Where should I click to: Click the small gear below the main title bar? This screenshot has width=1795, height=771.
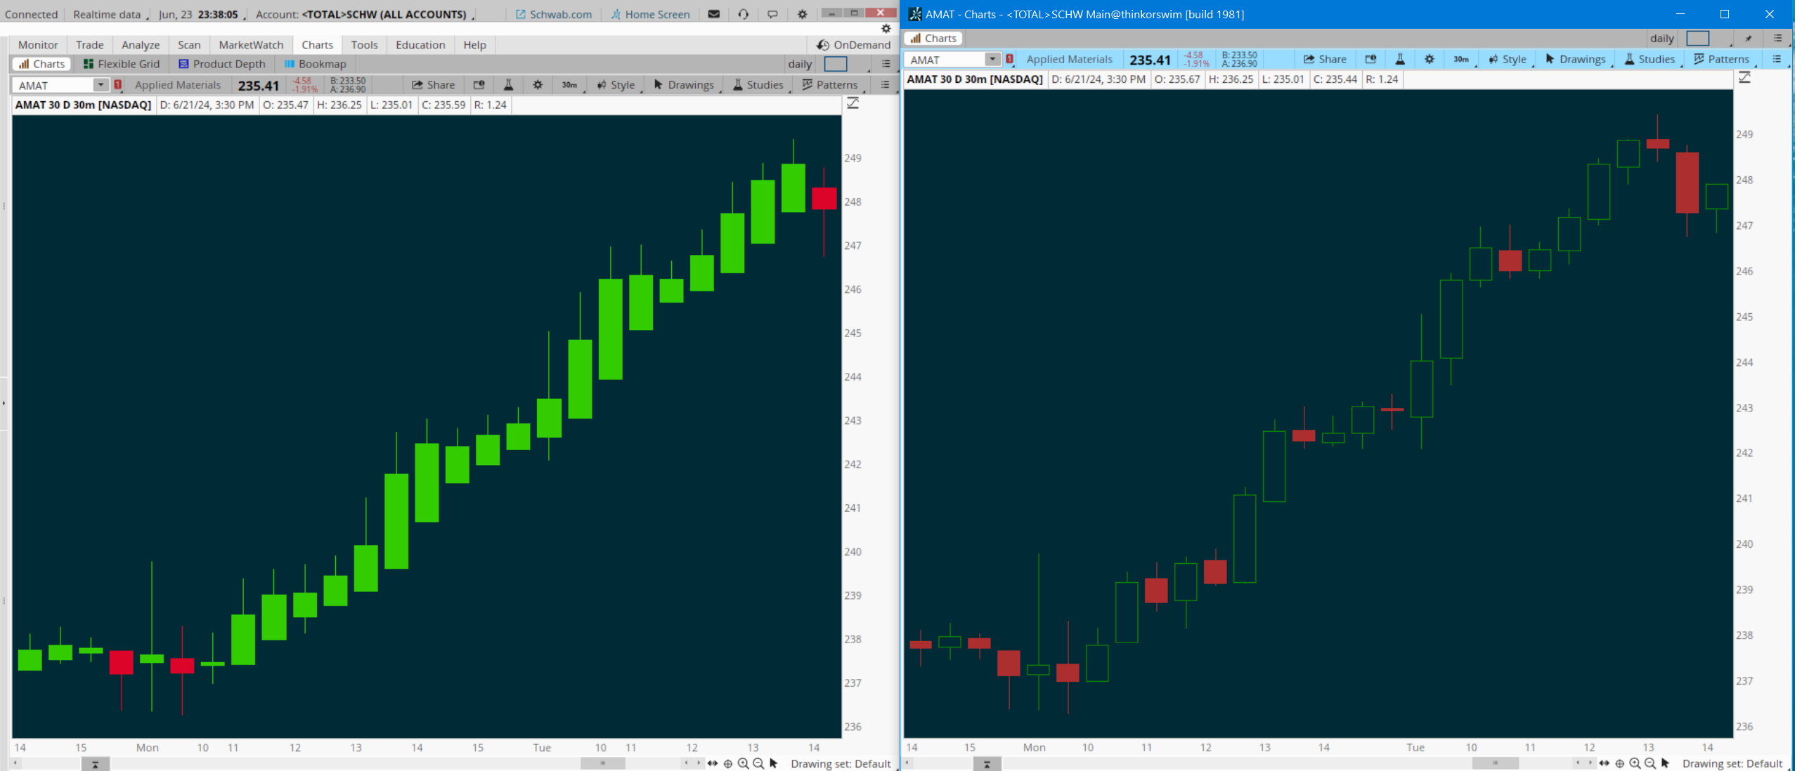[886, 29]
